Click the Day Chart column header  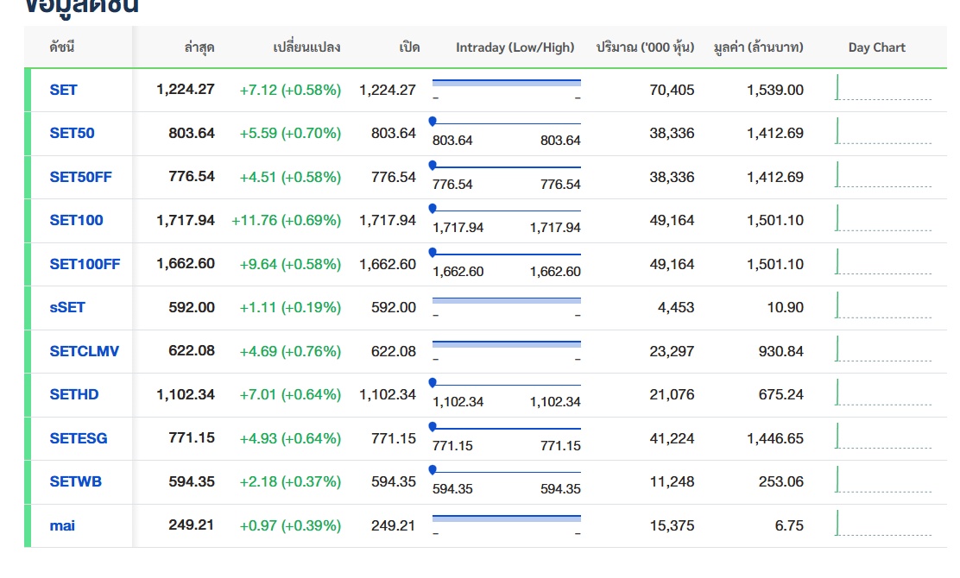(877, 47)
